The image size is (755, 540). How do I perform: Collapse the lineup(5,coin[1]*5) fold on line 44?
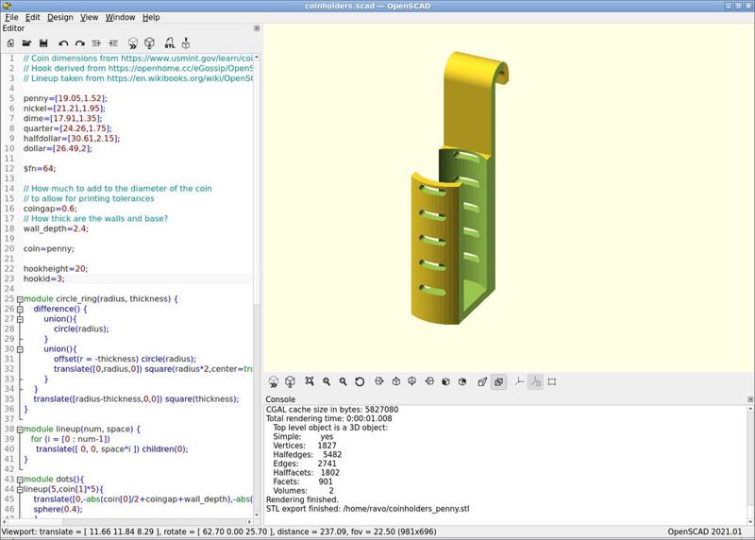(20, 489)
